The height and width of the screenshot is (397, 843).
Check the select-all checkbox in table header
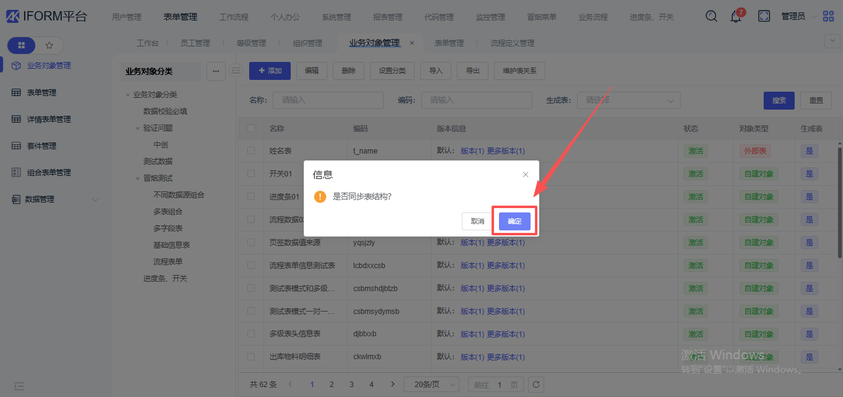pos(251,129)
